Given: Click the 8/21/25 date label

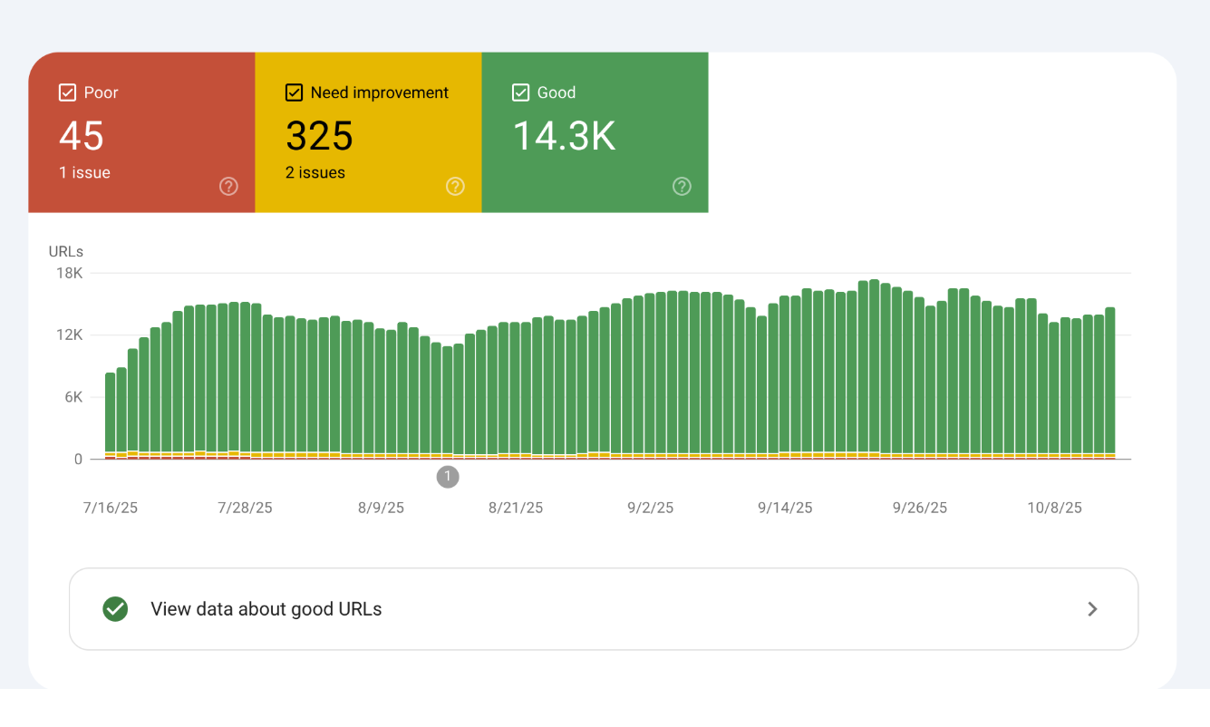Looking at the screenshot, I should pos(516,508).
